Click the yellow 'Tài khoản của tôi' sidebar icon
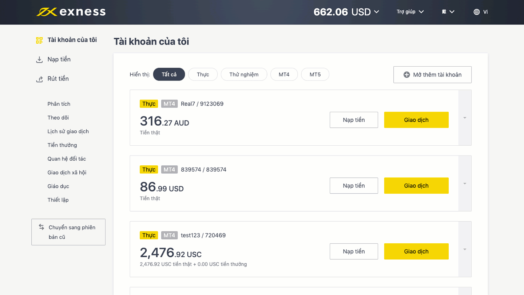 click(x=39, y=40)
